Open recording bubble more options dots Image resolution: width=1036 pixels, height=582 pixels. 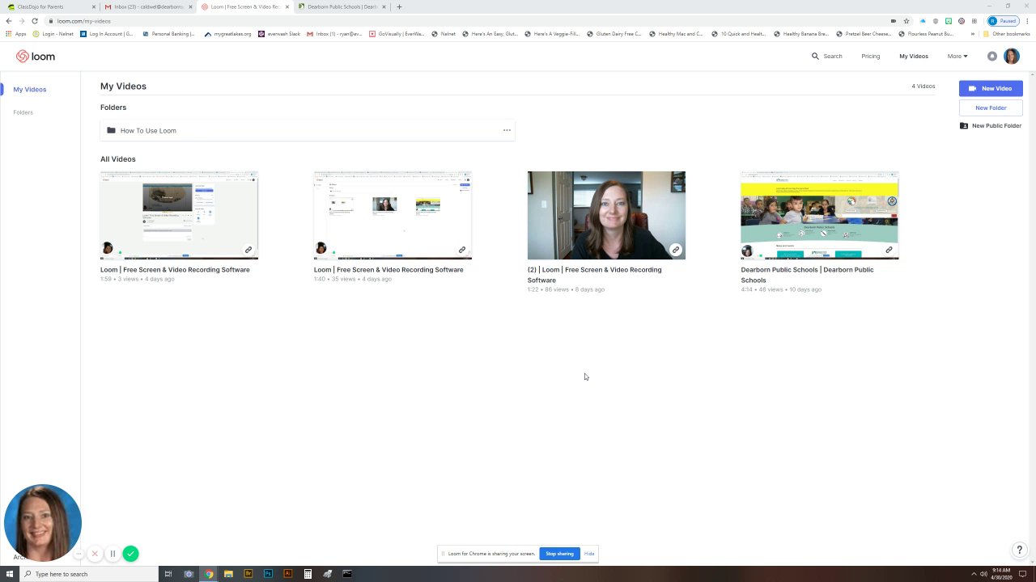click(x=79, y=554)
